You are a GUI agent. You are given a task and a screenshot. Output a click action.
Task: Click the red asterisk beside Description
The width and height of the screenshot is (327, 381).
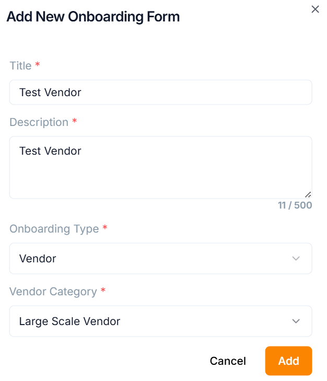tap(75, 122)
